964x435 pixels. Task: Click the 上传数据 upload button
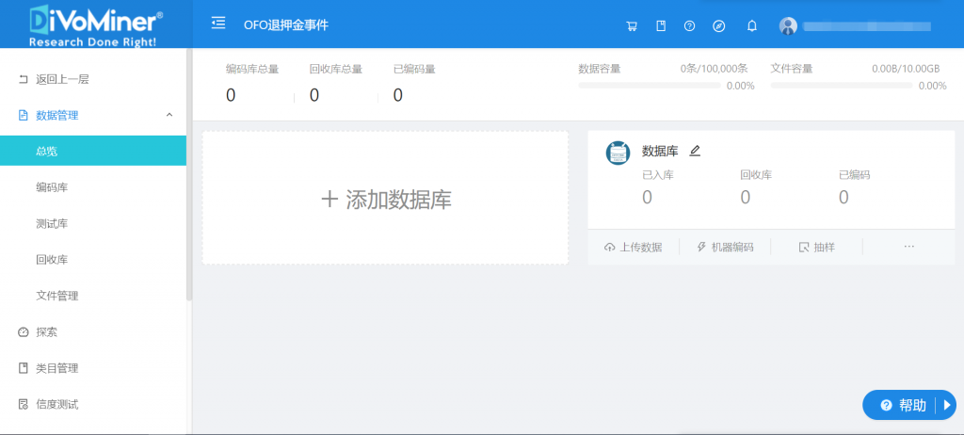pos(634,248)
